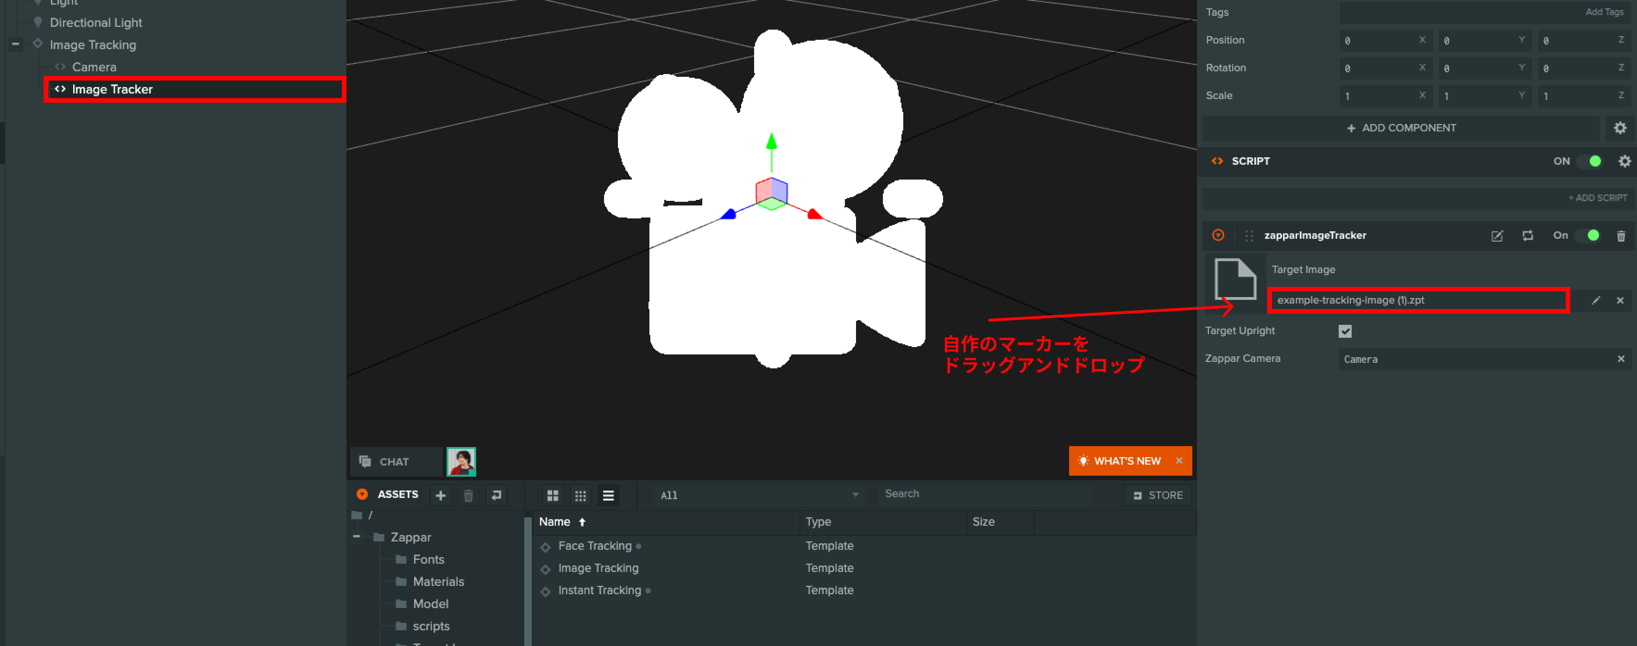Open the asset STORE
Screen dimensions: 1637x646
click(1157, 495)
